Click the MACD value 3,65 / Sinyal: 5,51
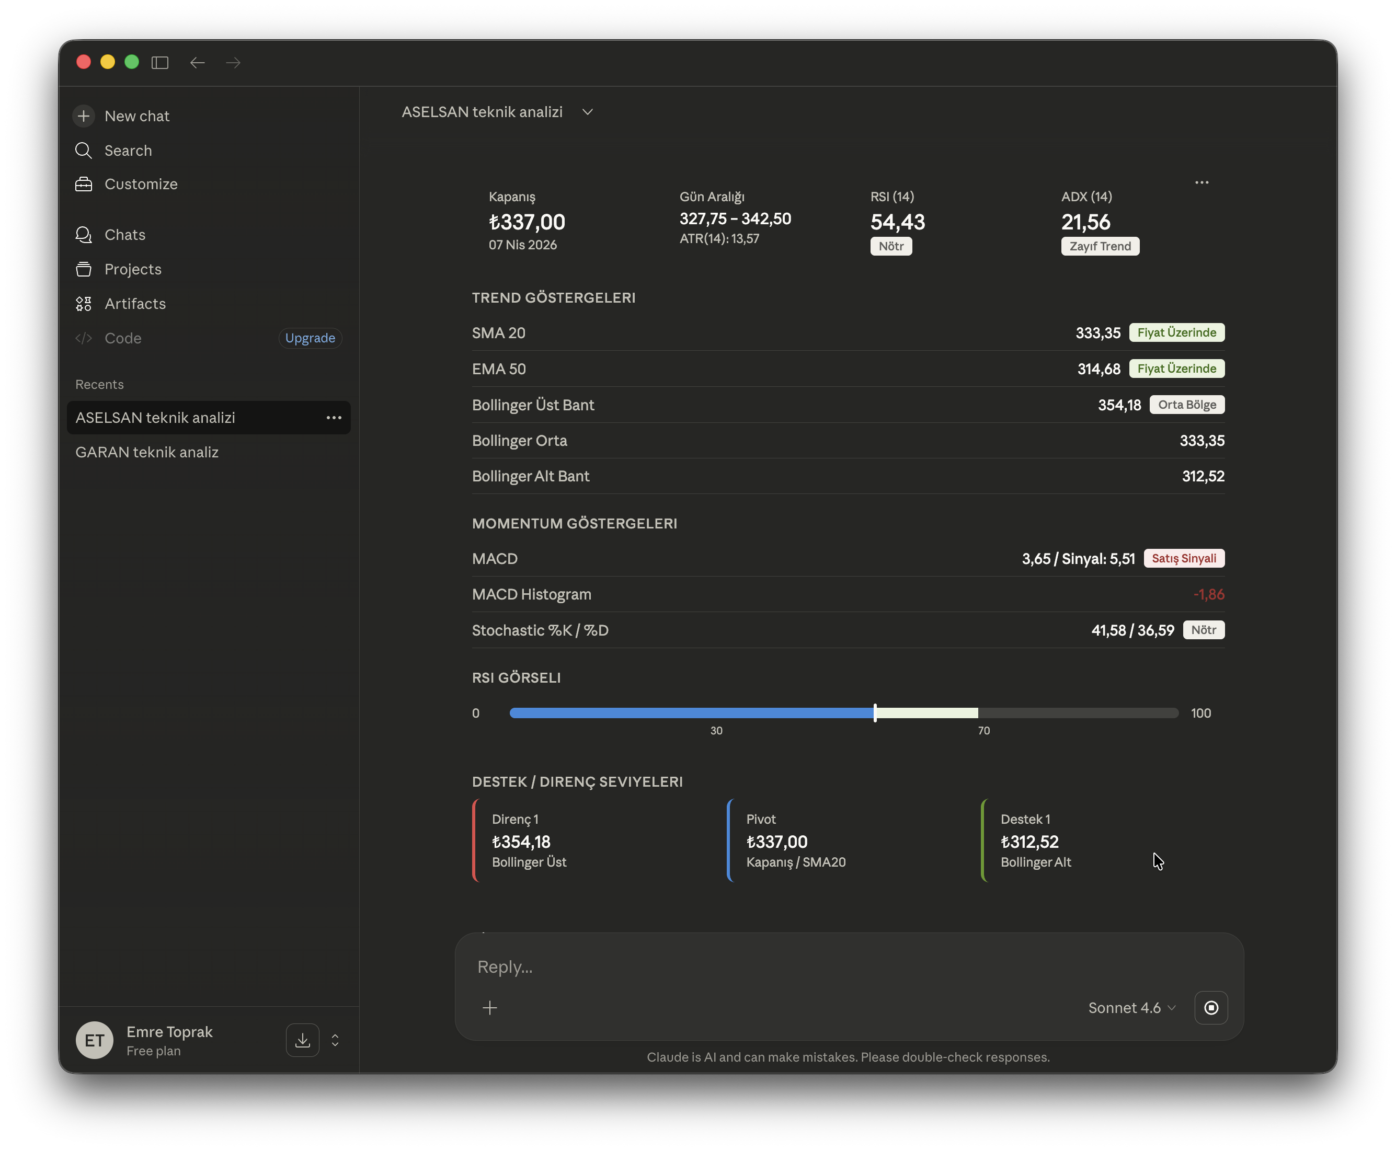 click(1078, 558)
